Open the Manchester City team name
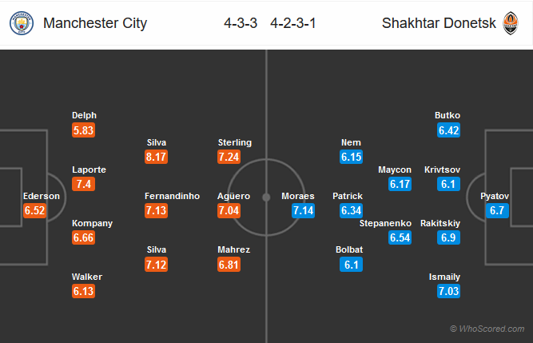533x343 pixels. point(95,23)
